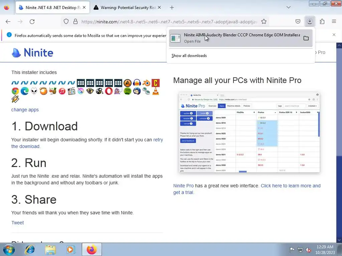Click the Ninite Pro interface screenshot

[249, 132]
